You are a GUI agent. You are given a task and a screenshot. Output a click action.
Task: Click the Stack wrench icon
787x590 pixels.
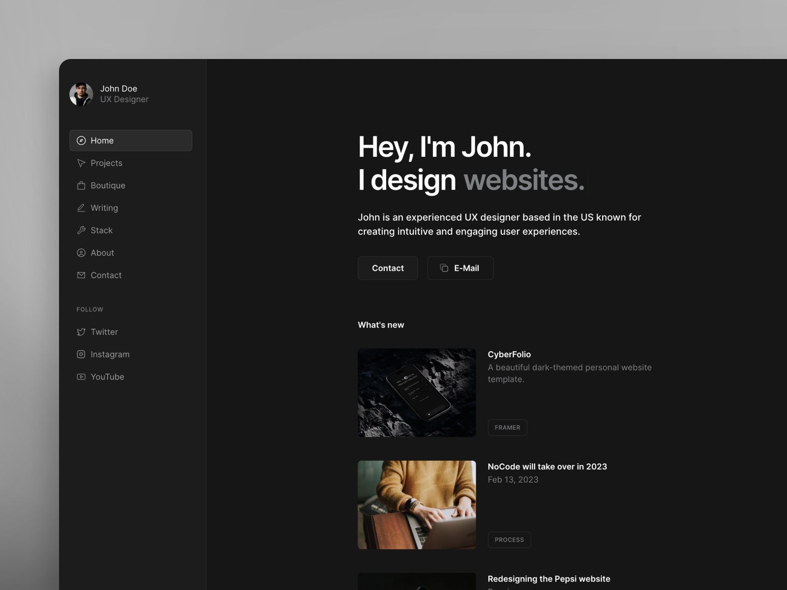click(x=81, y=230)
